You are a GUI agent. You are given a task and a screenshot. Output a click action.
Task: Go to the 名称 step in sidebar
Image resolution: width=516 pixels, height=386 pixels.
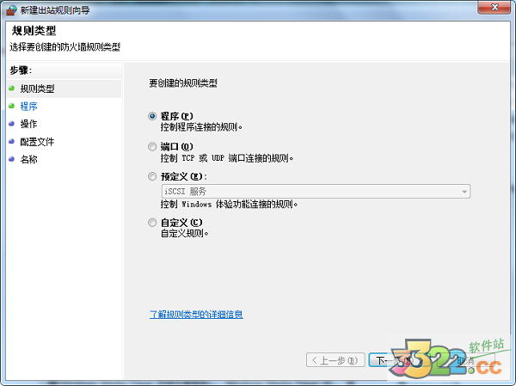[x=28, y=160]
